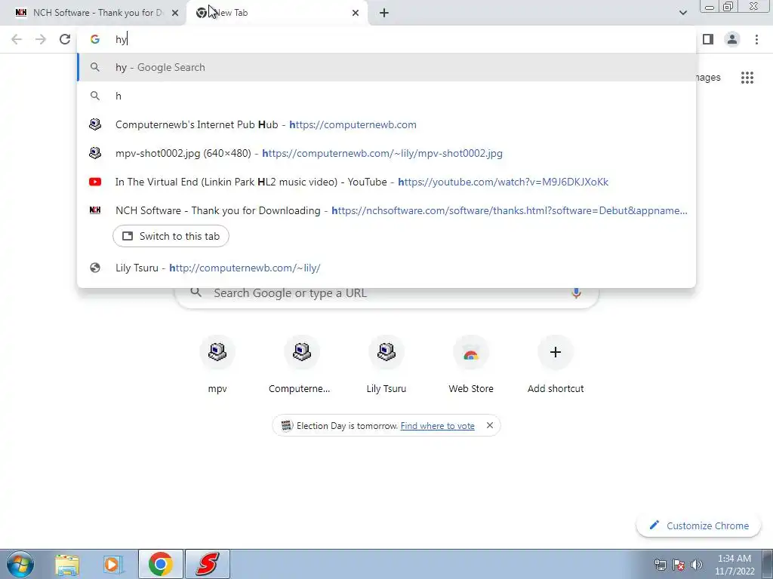773x579 pixels.
Task: Open the Lily Tsuru shortcut tile
Action: click(x=386, y=364)
